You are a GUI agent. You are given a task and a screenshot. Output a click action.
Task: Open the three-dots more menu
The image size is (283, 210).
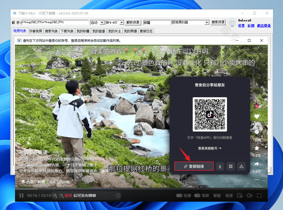coord(257,180)
